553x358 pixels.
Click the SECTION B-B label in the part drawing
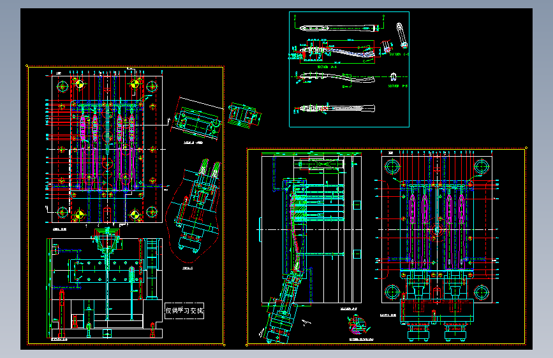pos(398,85)
